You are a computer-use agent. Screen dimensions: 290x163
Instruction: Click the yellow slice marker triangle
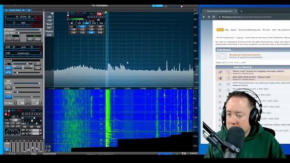(106, 13)
